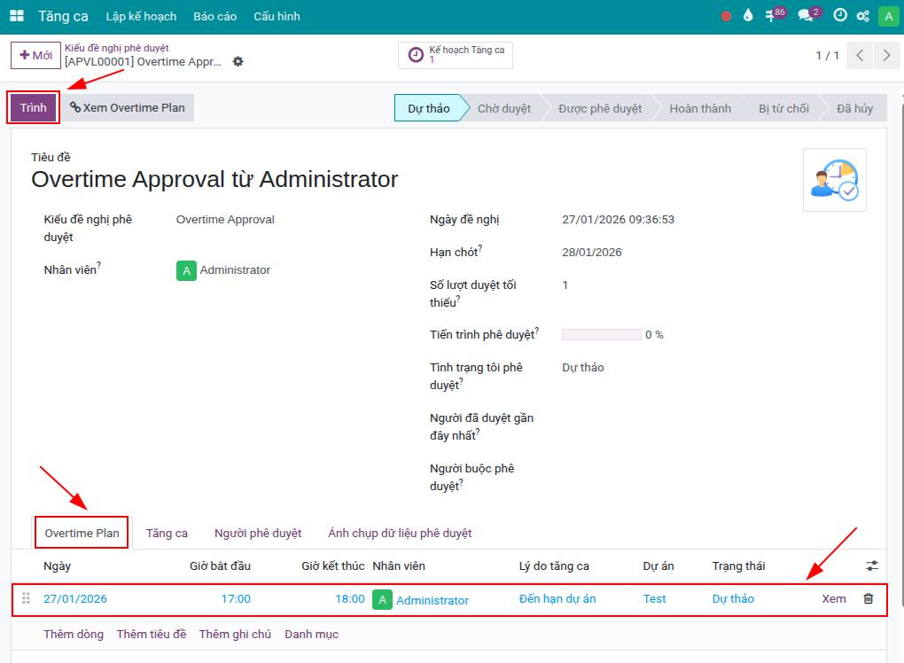Delete the overtime plan row with trash icon
The height and width of the screenshot is (663, 904).
point(868,599)
